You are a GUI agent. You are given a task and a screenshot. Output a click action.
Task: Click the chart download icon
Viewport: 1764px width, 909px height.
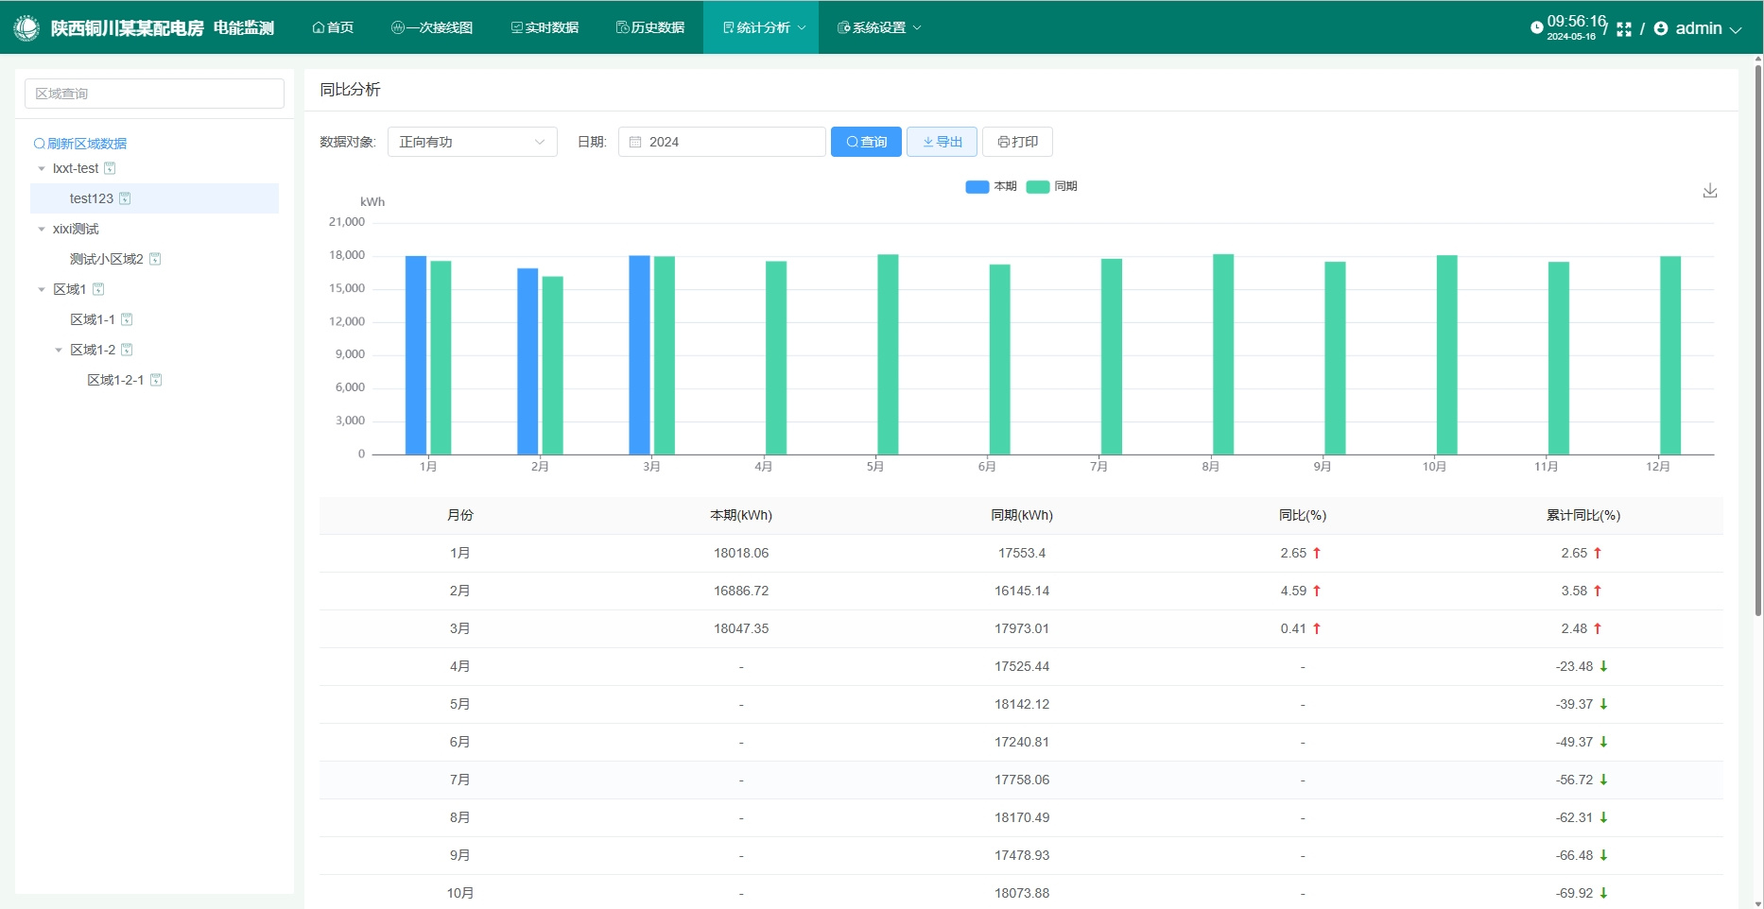[1709, 191]
